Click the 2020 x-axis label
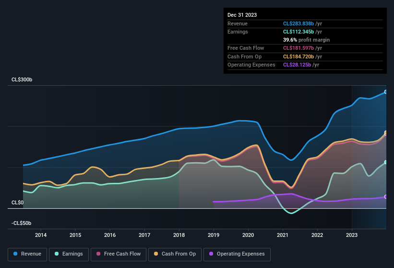The width and height of the screenshot is (394, 268). coord(248,235)
